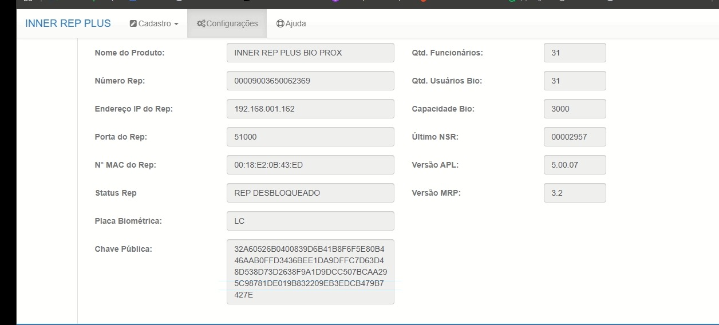Click the edit icon beside Cadastro

(133, 24)
